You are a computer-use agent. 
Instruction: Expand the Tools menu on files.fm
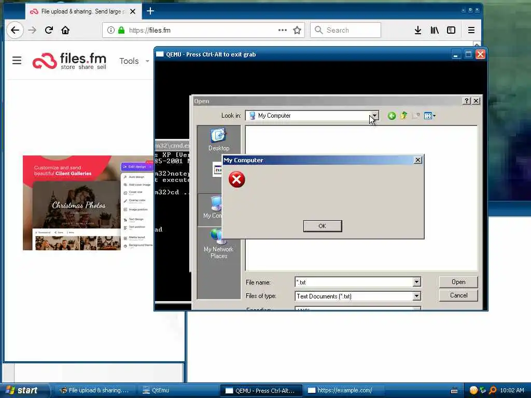pyautogui.click(x=134, y=61)
